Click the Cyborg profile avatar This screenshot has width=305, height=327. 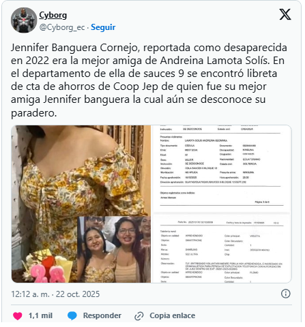[24, 20]
